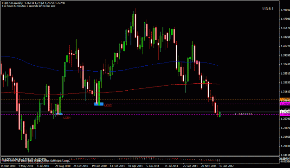Click the 15 Jan 2012 date label
Screen dimensions: 290x168
click(x=226, y=166)
